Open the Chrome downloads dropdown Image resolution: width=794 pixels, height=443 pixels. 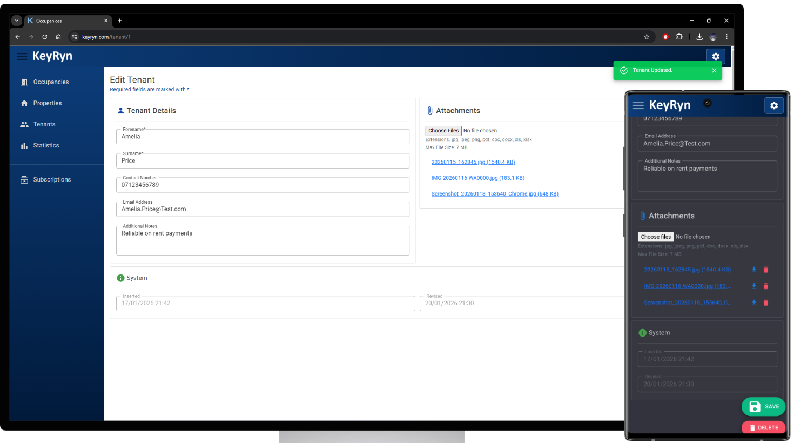click(699, 37)
